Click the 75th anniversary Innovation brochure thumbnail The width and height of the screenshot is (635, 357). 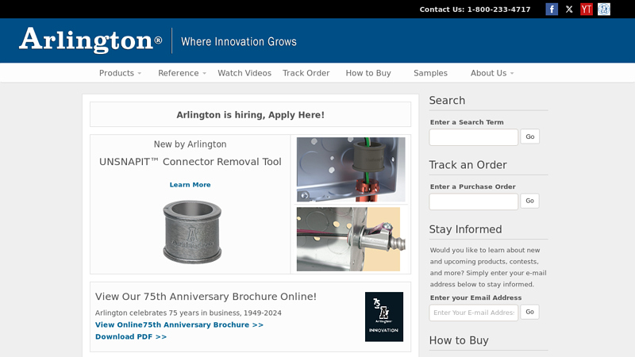(384, 317)
